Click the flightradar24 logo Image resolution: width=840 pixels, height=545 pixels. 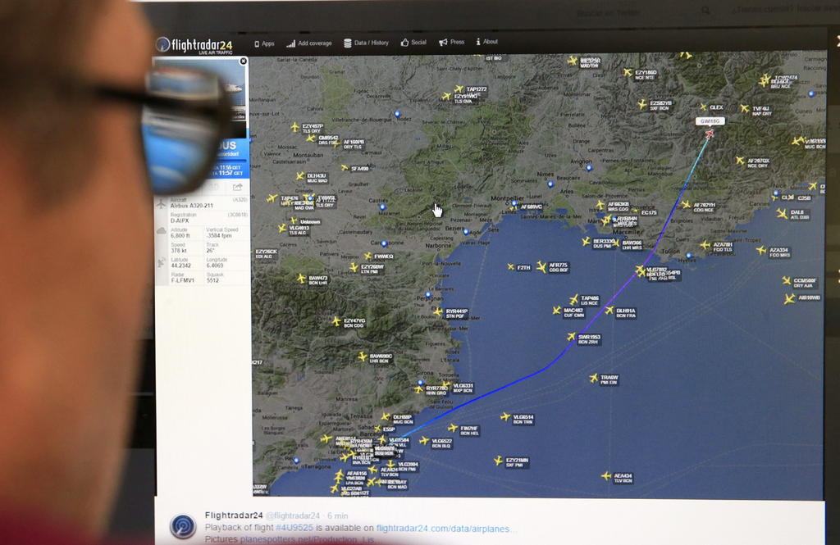pos(194,45)
